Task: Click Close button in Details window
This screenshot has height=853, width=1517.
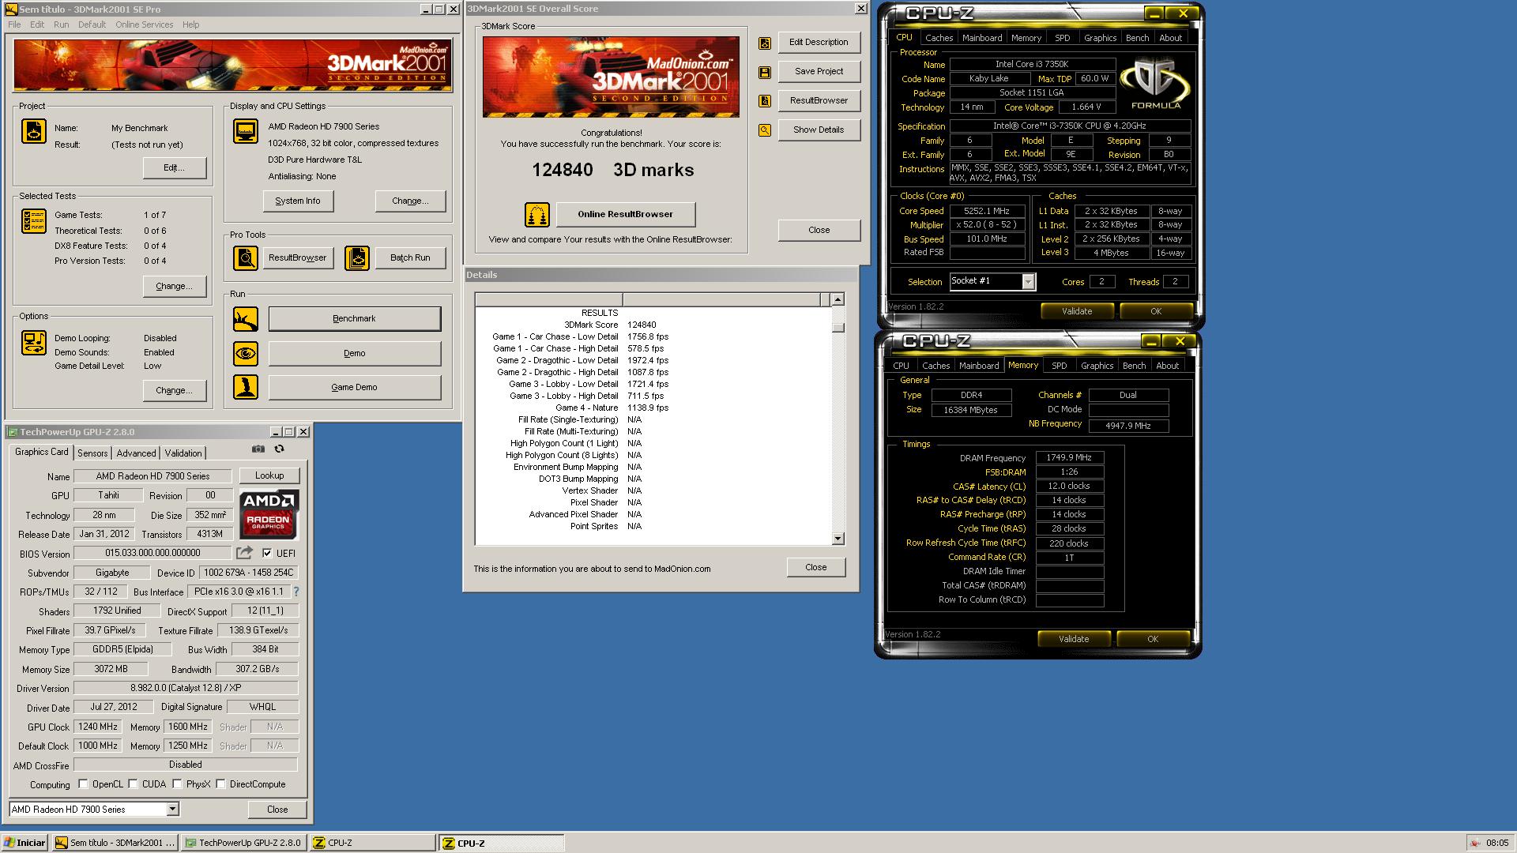Action: [x=815, y=567]
